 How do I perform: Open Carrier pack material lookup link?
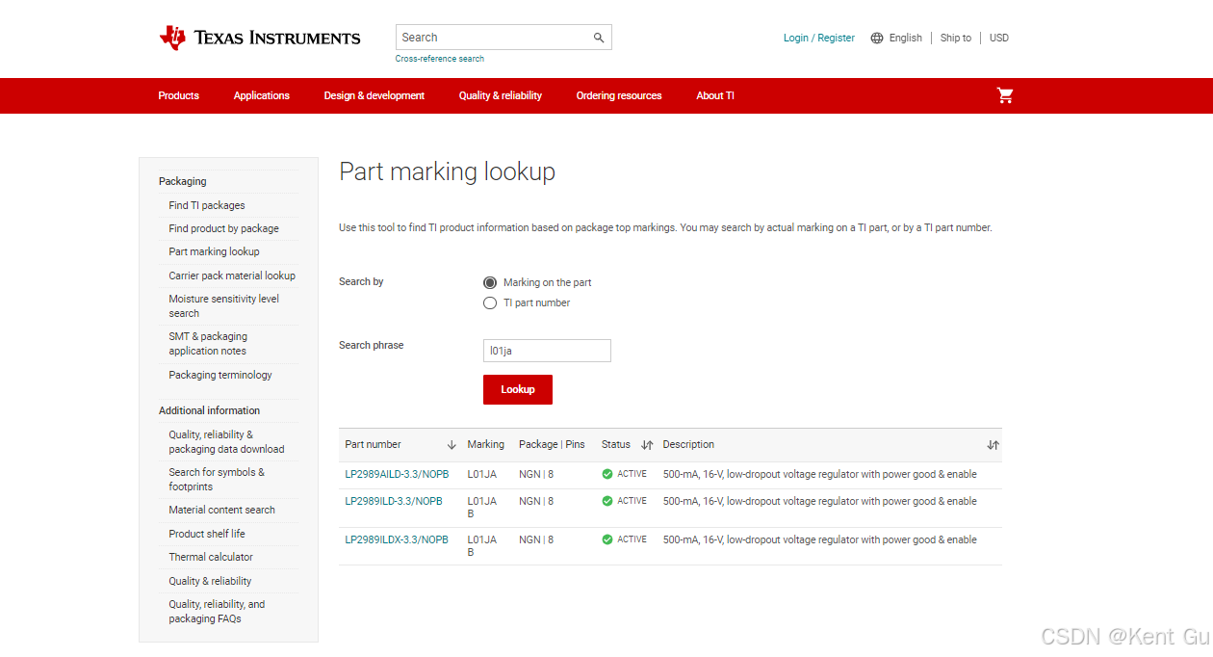pos(232,276)
